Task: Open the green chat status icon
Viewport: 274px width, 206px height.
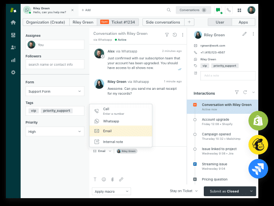Action: pos(218,10)
